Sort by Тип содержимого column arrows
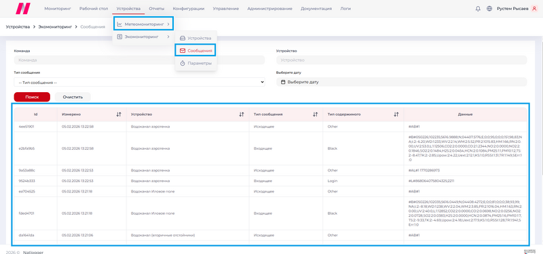This screenshot has width=543, height=254. [x=396, y=114]
